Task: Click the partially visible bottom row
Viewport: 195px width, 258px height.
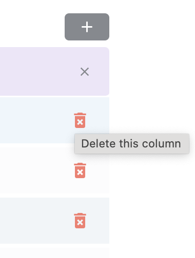Action: tap(54, 253)
